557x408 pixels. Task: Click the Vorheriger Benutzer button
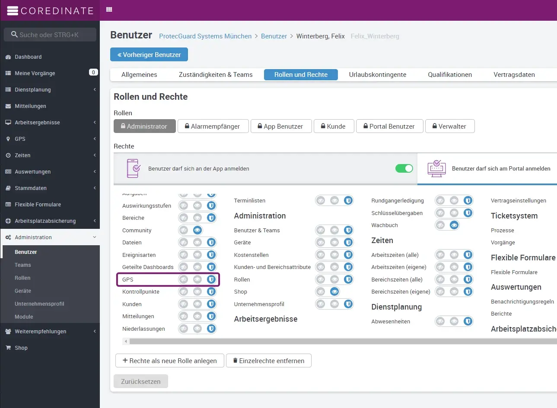coord(149,55)
